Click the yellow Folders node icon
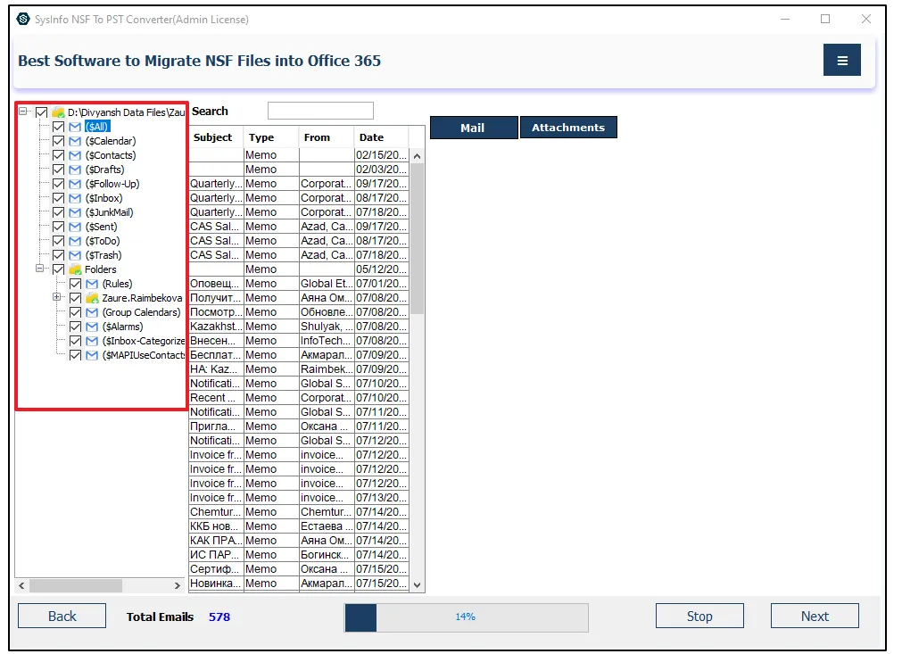The width and height of the screenshot is (902, 654). pyautogui.click(x=75, y=269)
